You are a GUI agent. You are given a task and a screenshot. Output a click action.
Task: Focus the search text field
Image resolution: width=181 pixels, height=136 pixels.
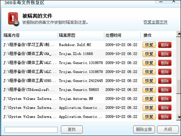[31, 130]
